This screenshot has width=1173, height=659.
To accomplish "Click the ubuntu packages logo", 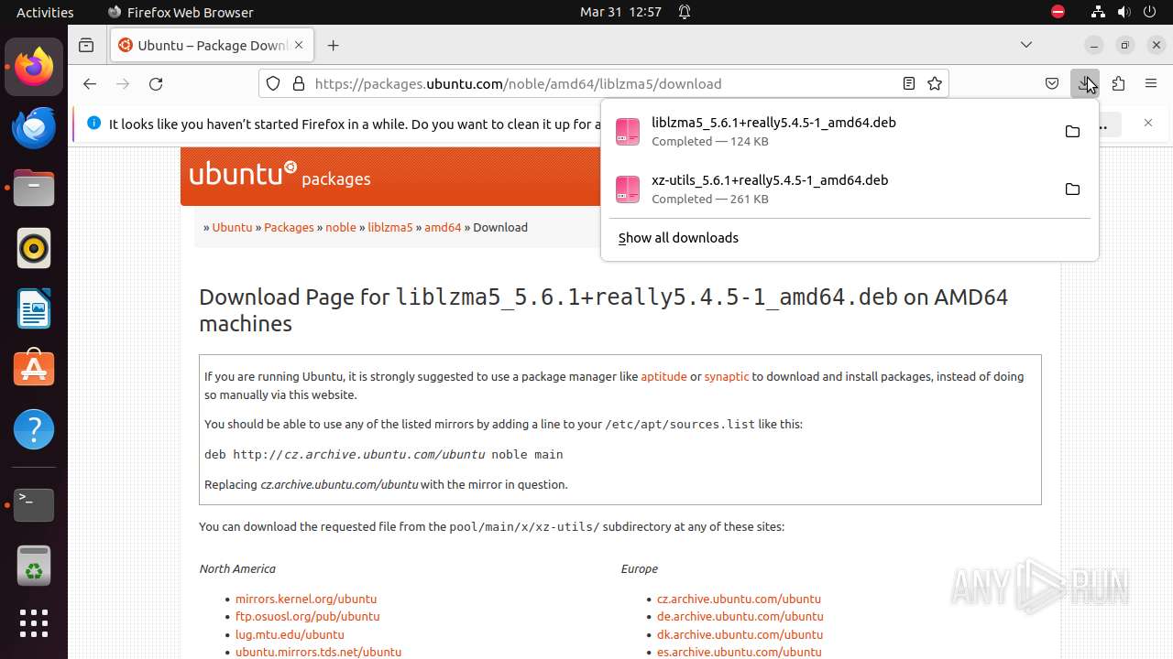I will click(280, 174).
